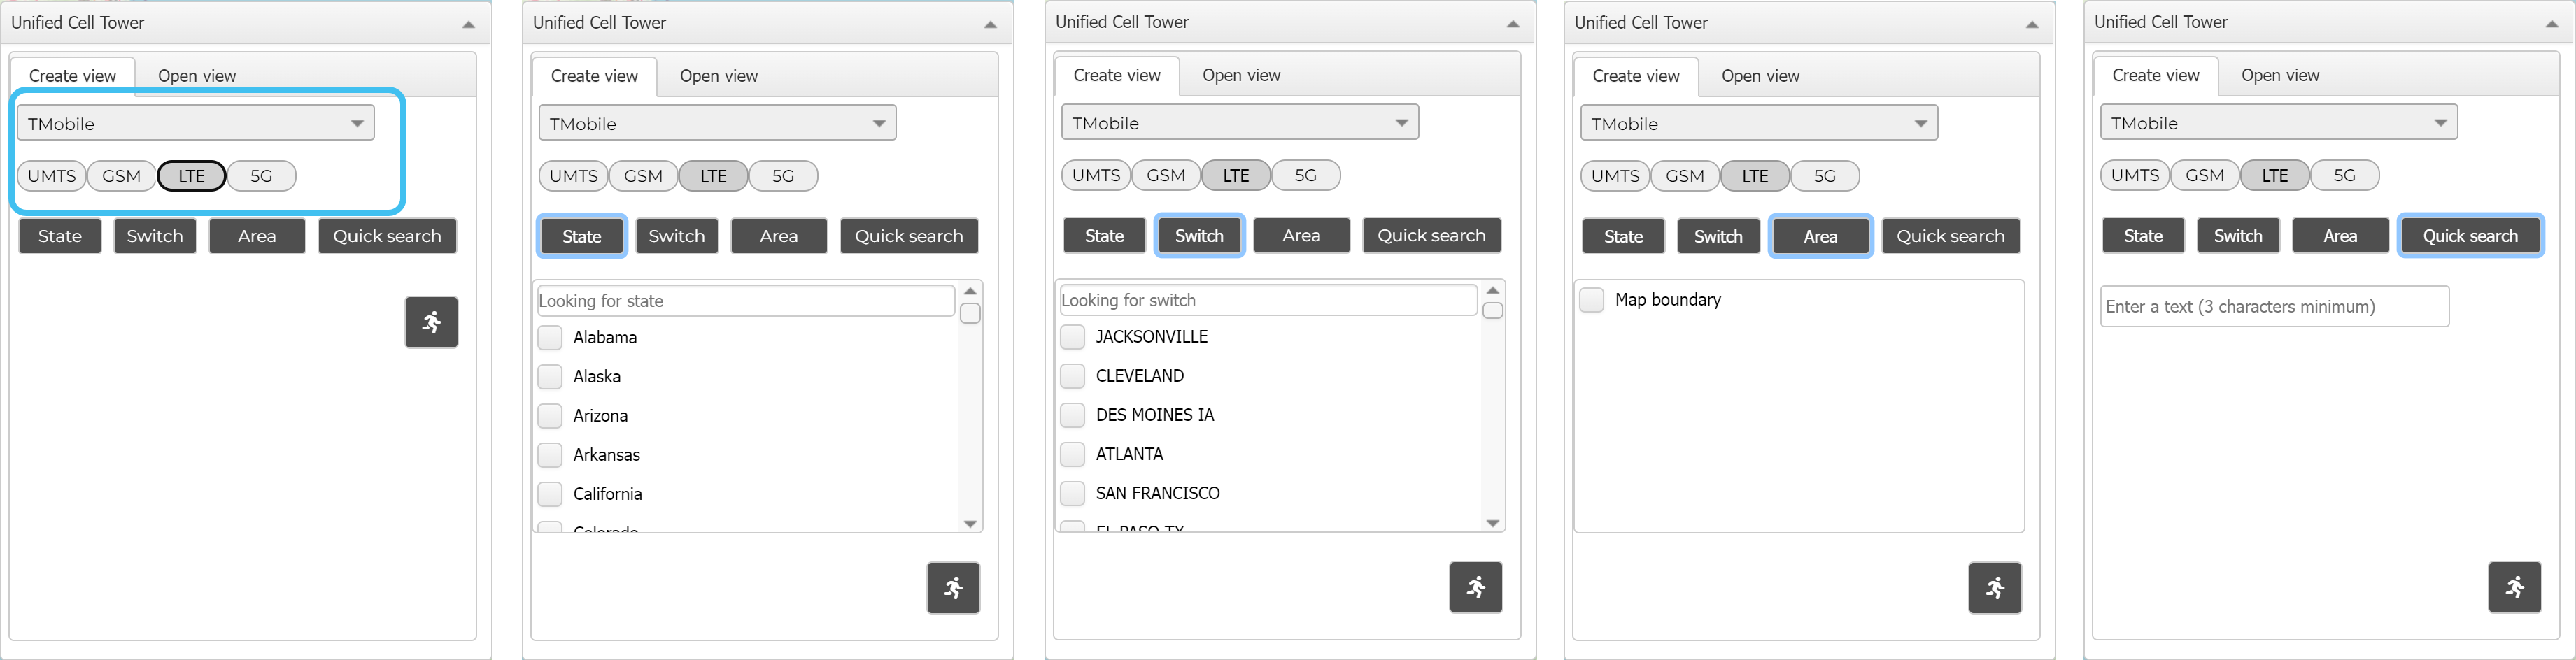The width and height of the screenshot is (2576, 660).
Task: Enable the Map boundary checkbox
Action: click(x=1592, y=300)
